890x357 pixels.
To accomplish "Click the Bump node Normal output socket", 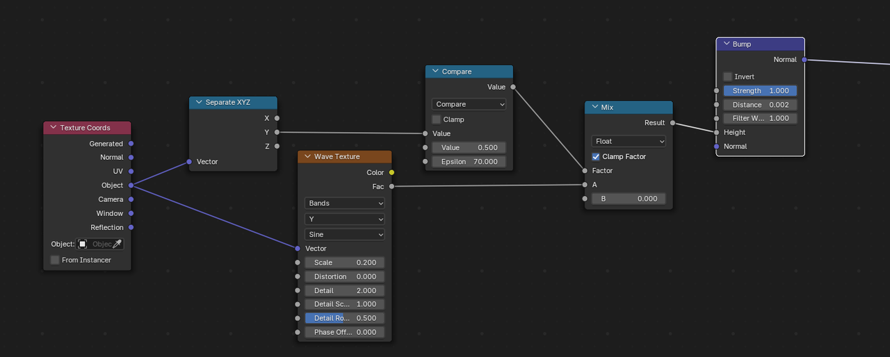I will pos(804,60).
